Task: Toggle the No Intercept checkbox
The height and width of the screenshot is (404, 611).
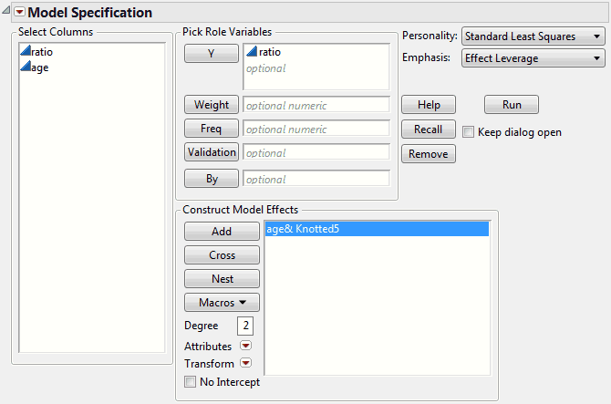Action: (190, 382)
